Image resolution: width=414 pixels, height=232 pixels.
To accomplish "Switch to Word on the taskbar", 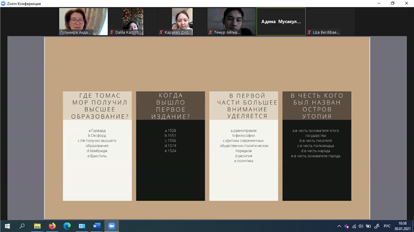I will 96,226.
